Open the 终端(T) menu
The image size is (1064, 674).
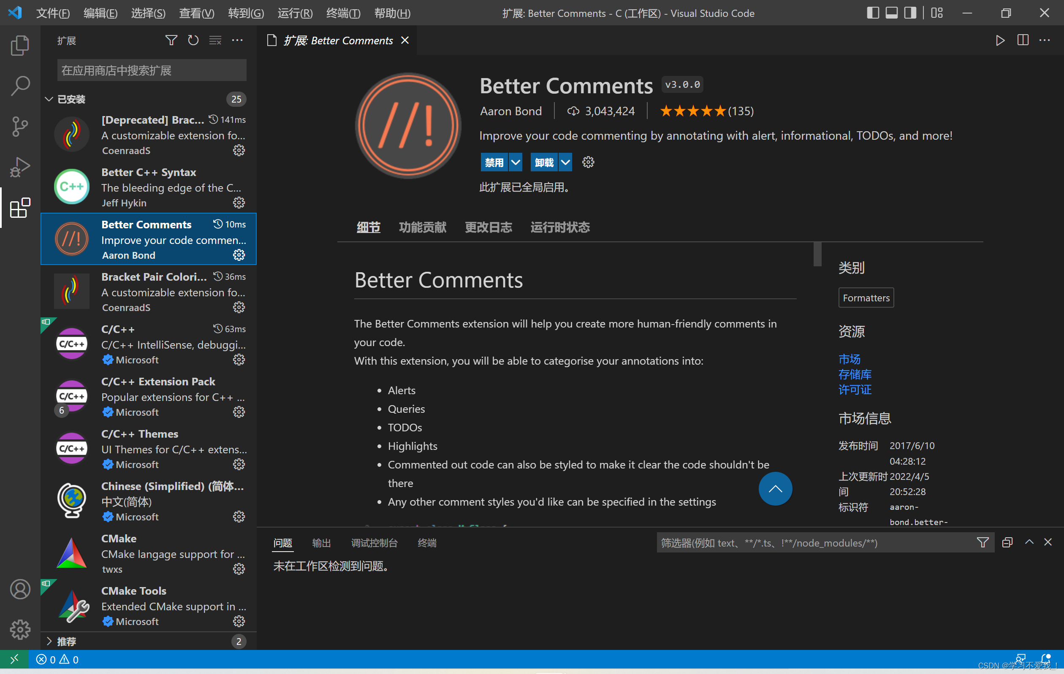343,13
